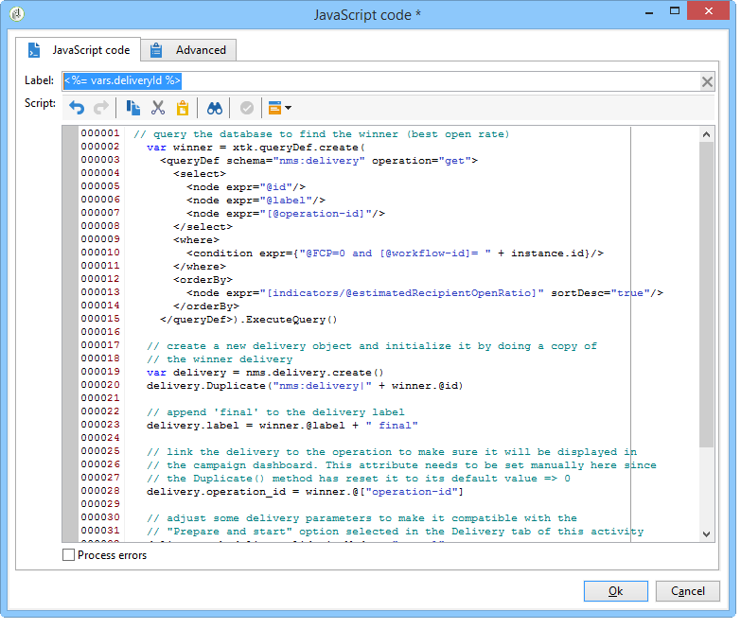Click the Copy icon in script toolbar
The image size is (741, 629).
133,108
